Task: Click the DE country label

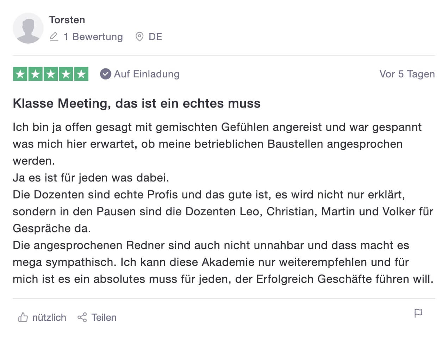Action: coord(155,37)
